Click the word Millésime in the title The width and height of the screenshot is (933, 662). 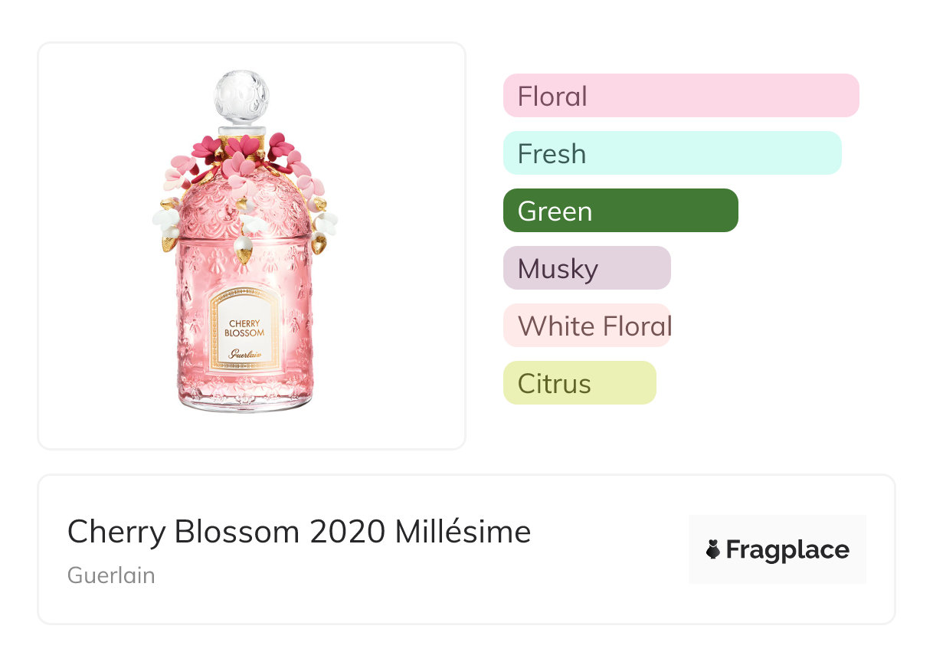(x=463, y=532)
